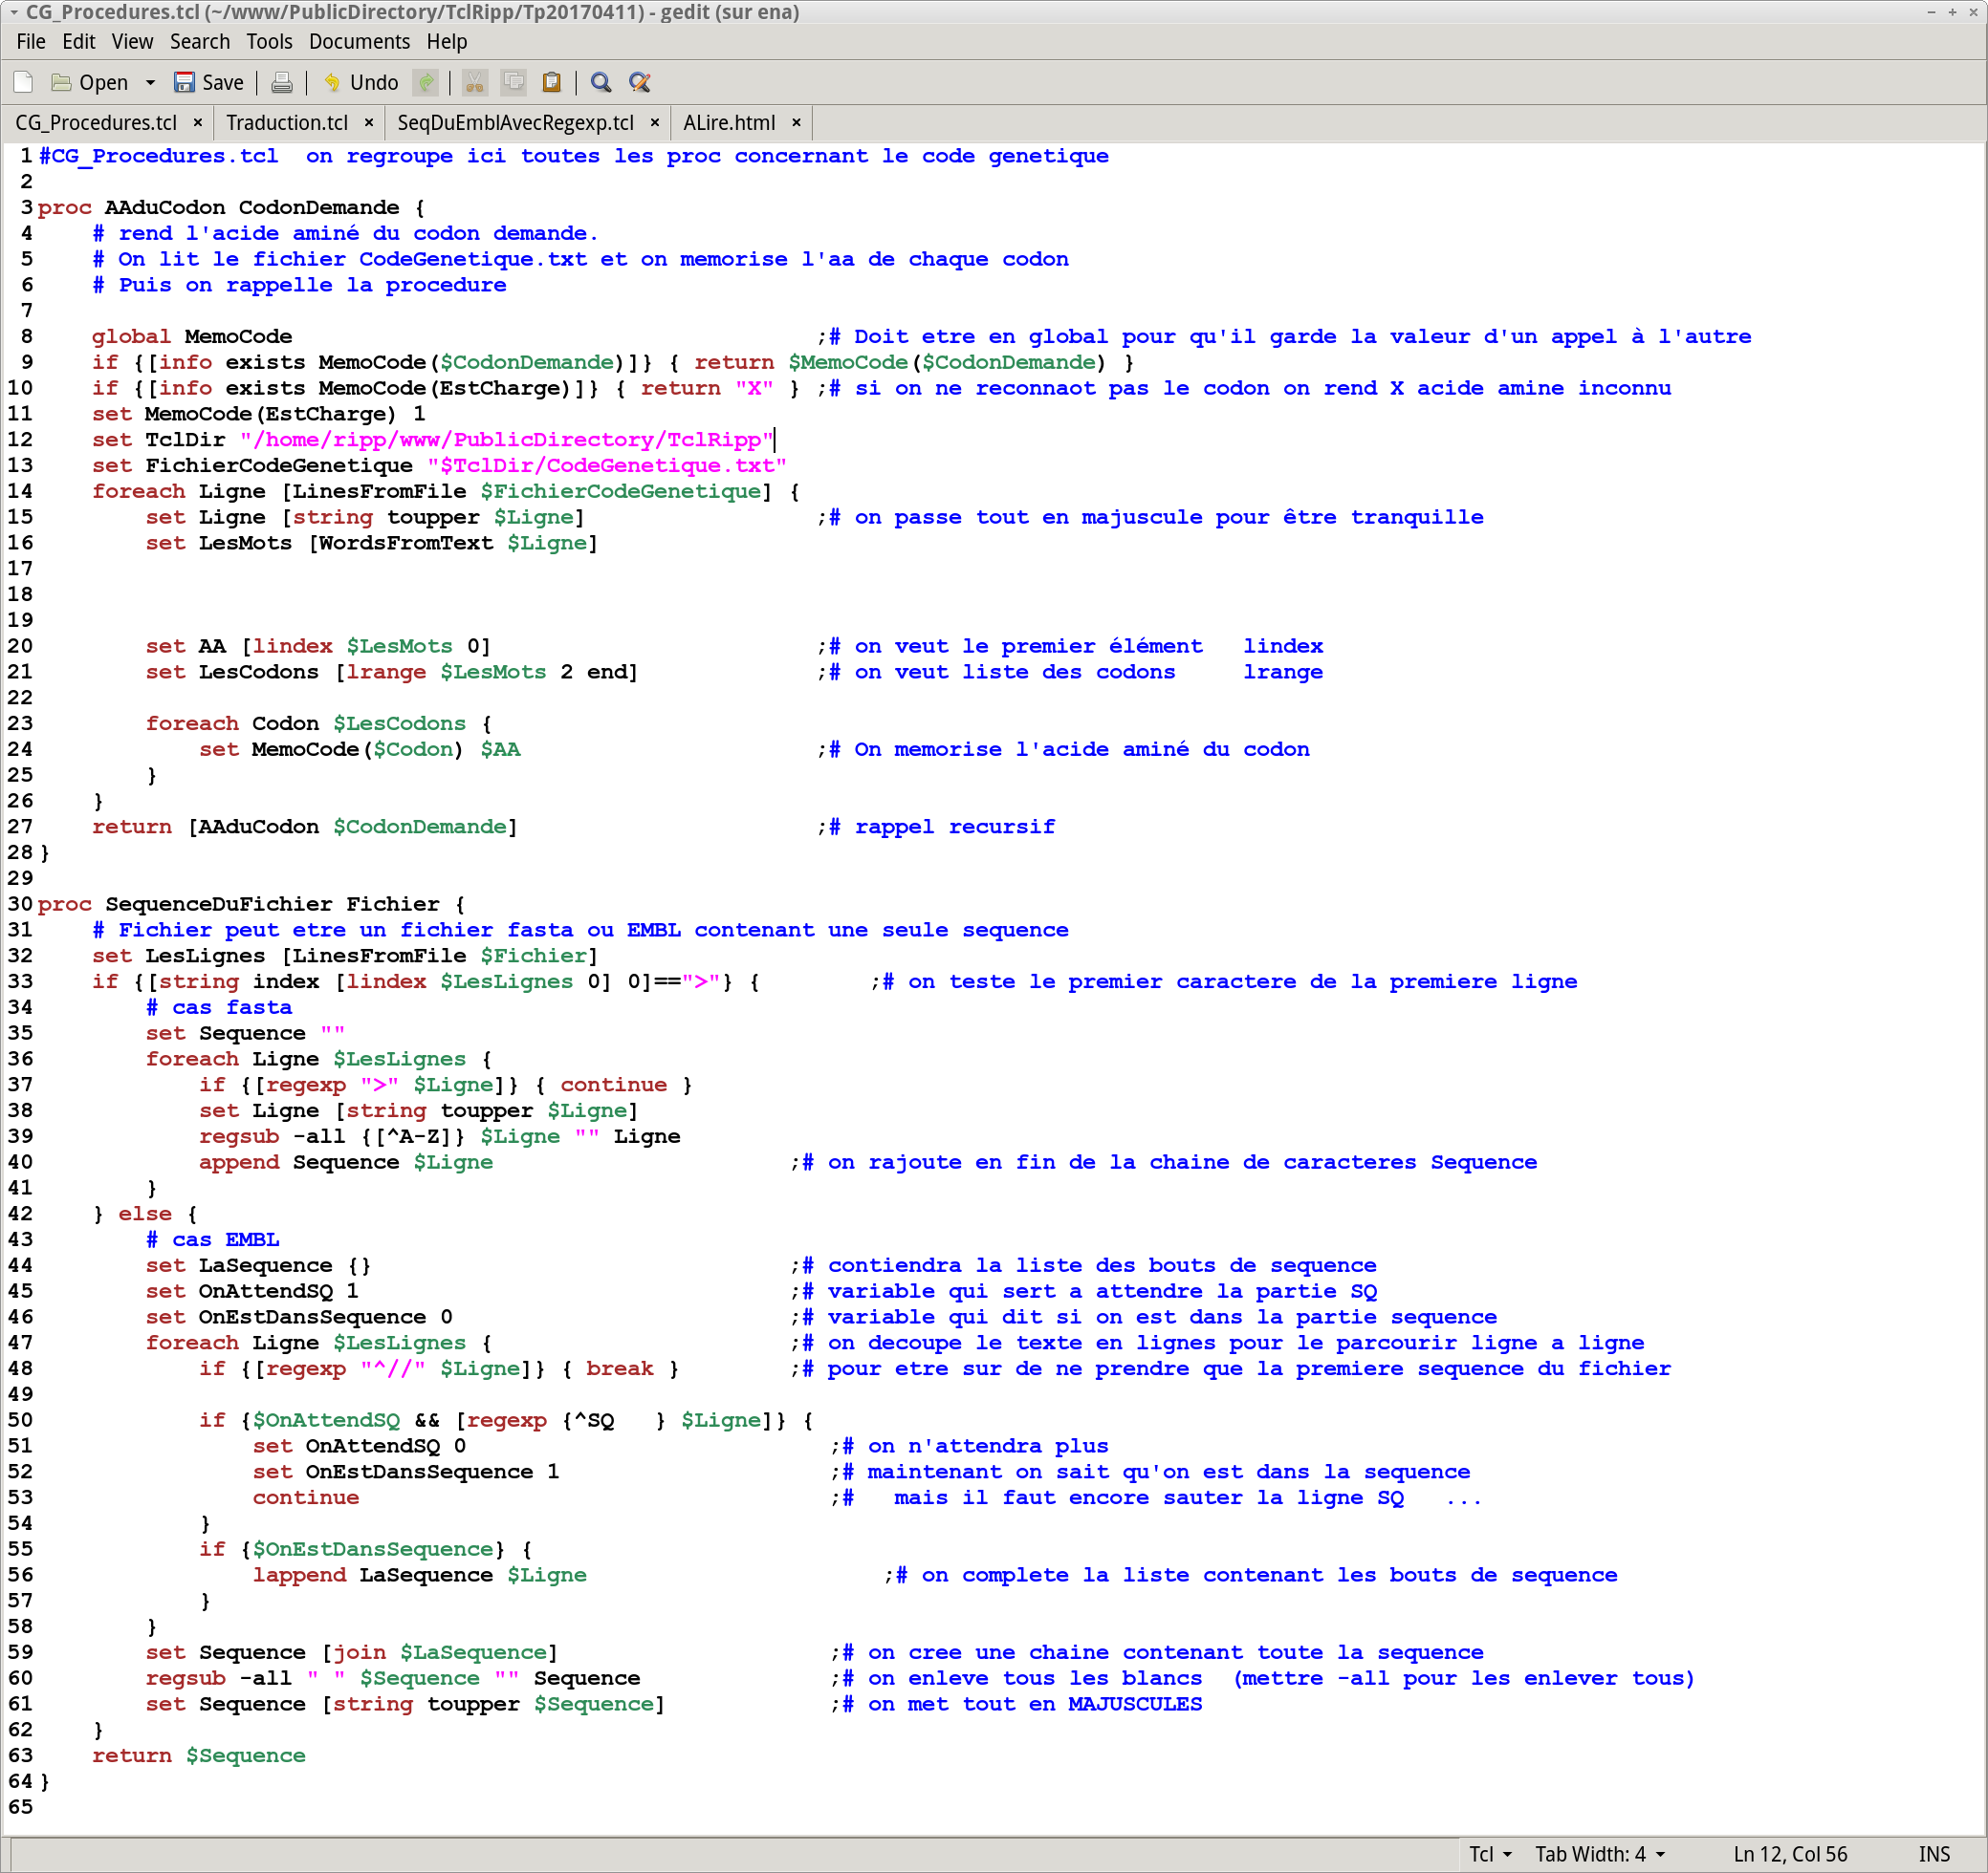This screenshot has height=1873, width=1988.
Task: Open the Tab Width dropdown
Action: pos(1600,1855)
